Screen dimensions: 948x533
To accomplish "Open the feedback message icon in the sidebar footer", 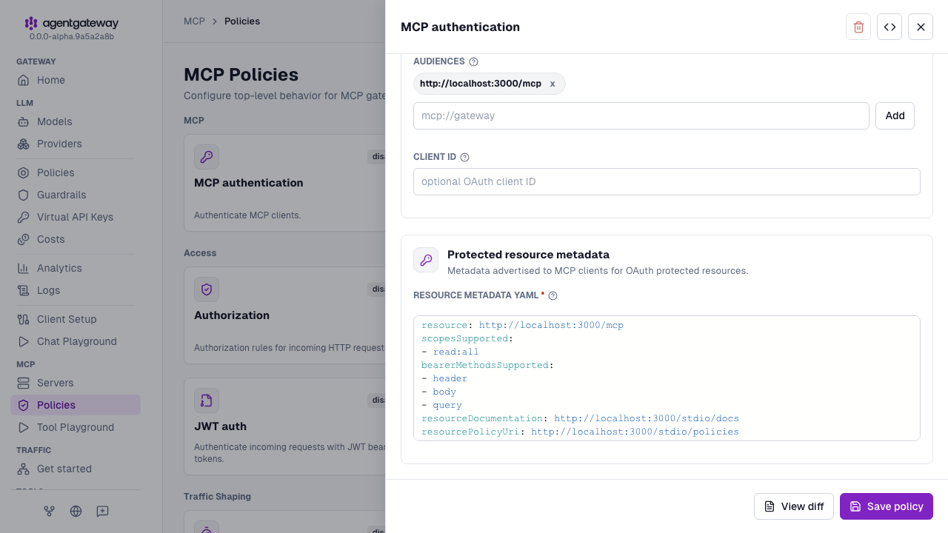I will [x=102, y=511].
